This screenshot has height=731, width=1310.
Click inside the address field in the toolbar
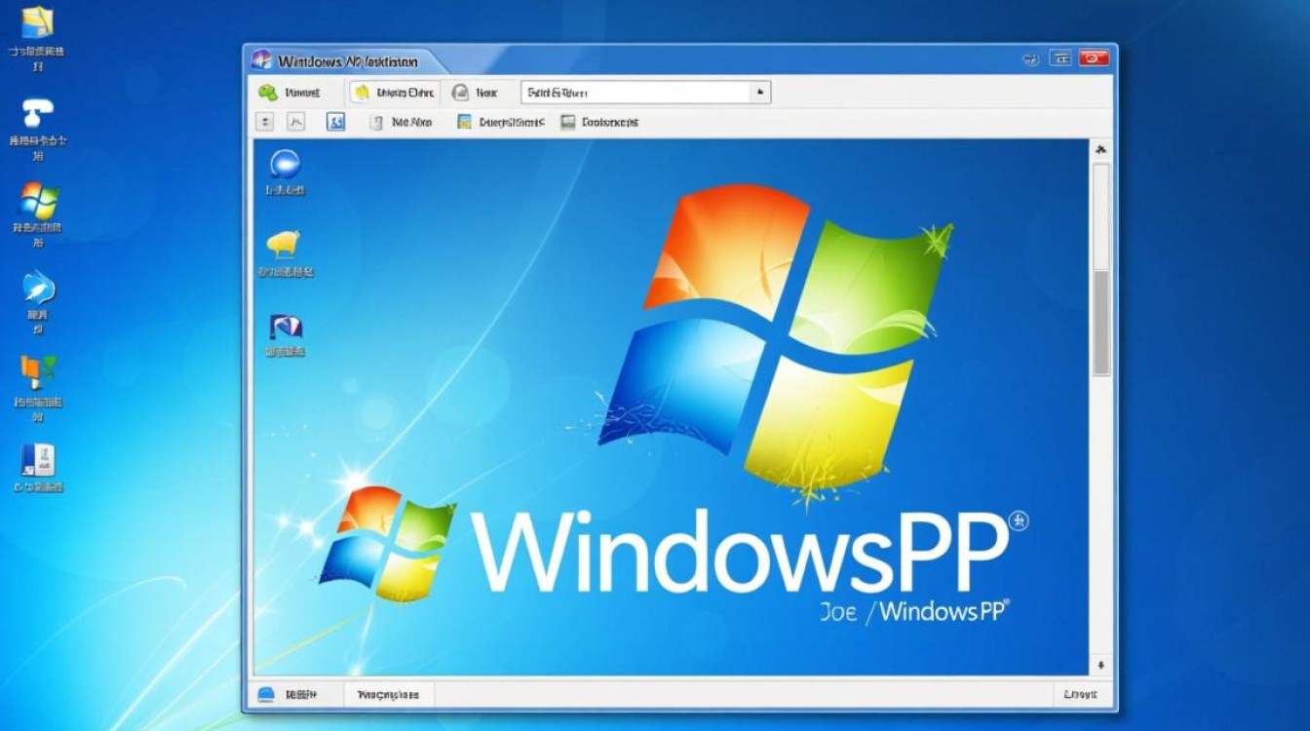tap(634, 93)
